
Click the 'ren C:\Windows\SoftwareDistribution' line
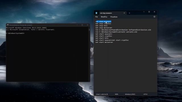tap(123, 30)
